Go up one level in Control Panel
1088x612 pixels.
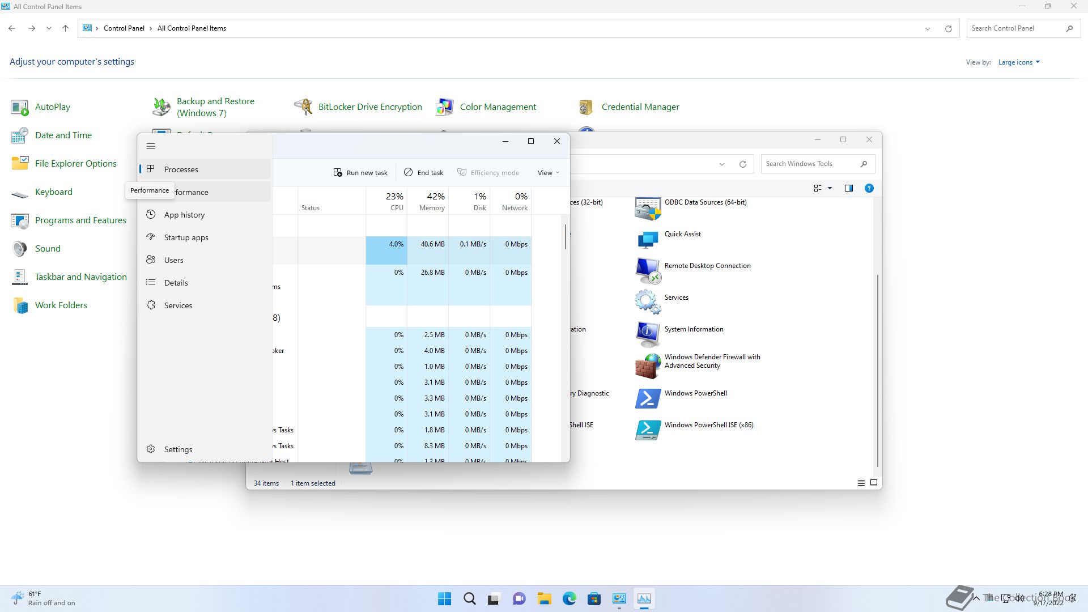pos(66,28)
